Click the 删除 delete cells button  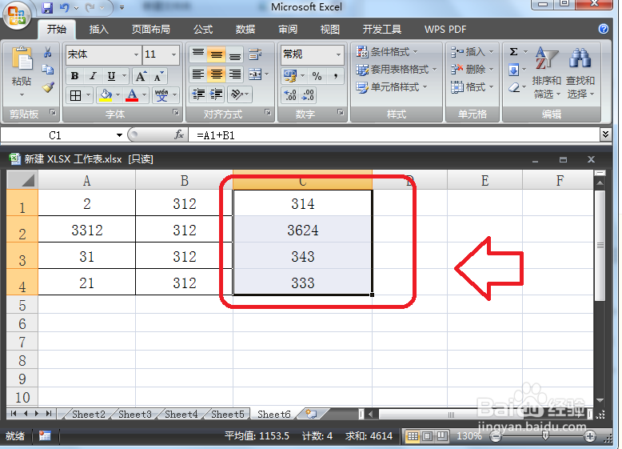click(472, 70)
